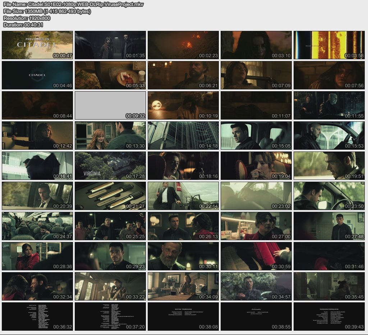Click the Citadel logo frame at 00:04:46
Viewport: 368px width, 335px height.
[x=37, y=75]
